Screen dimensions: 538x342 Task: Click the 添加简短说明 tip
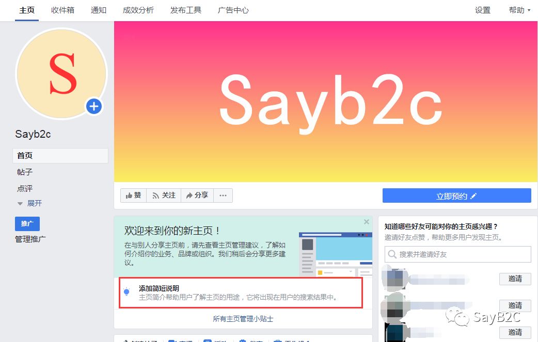pyautogui.click(x=241, y=292)
